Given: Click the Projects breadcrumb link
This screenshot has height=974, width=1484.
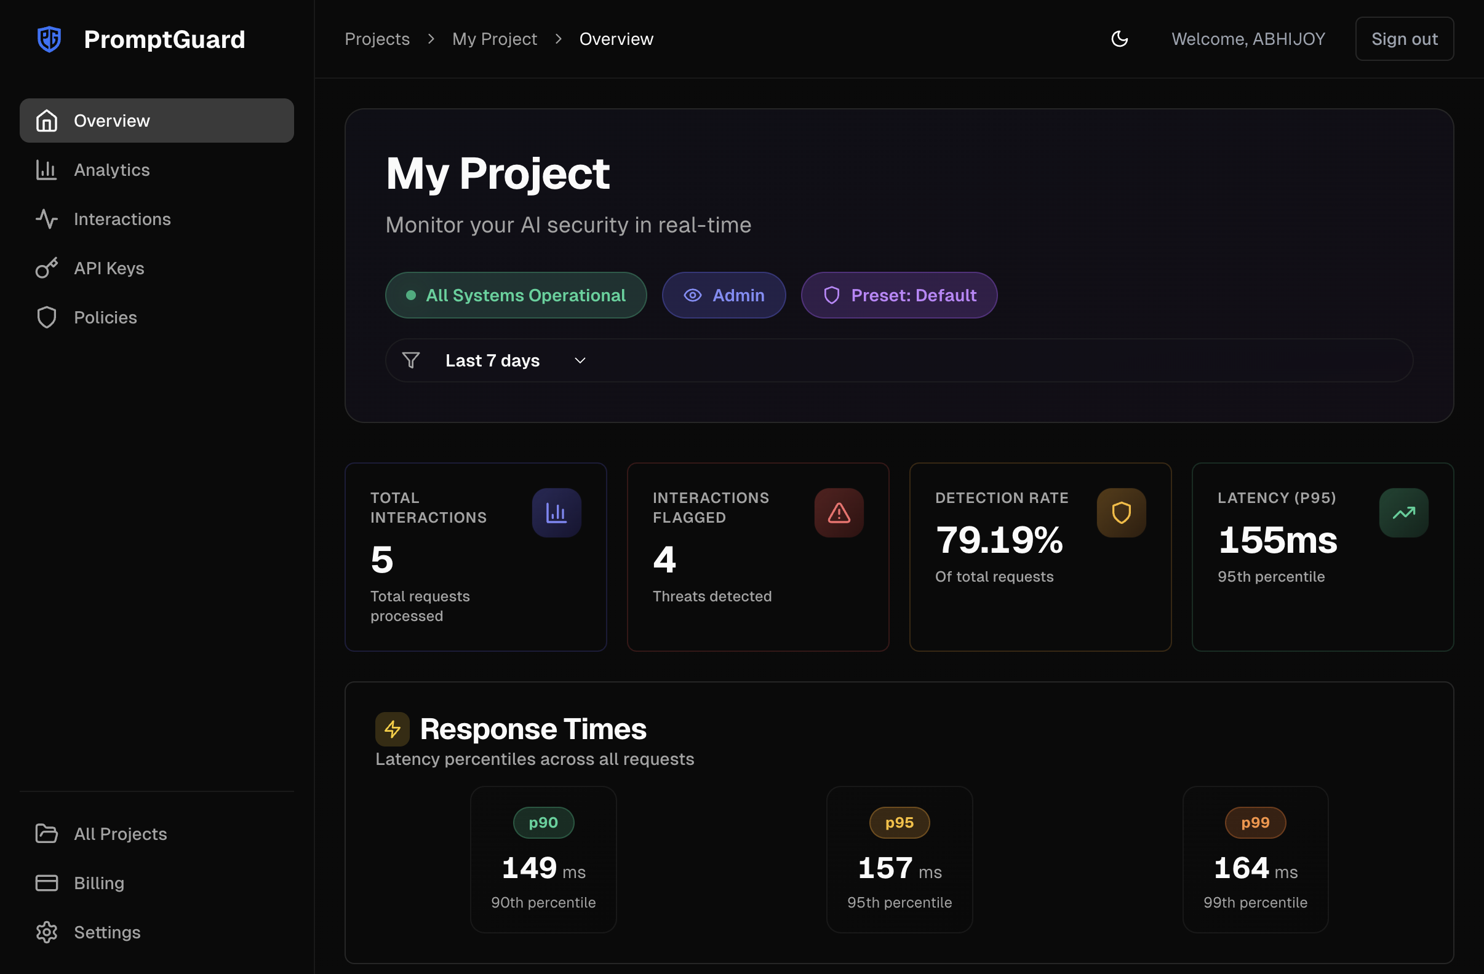Looking at the screenshot, I should (x=377, y=39).
